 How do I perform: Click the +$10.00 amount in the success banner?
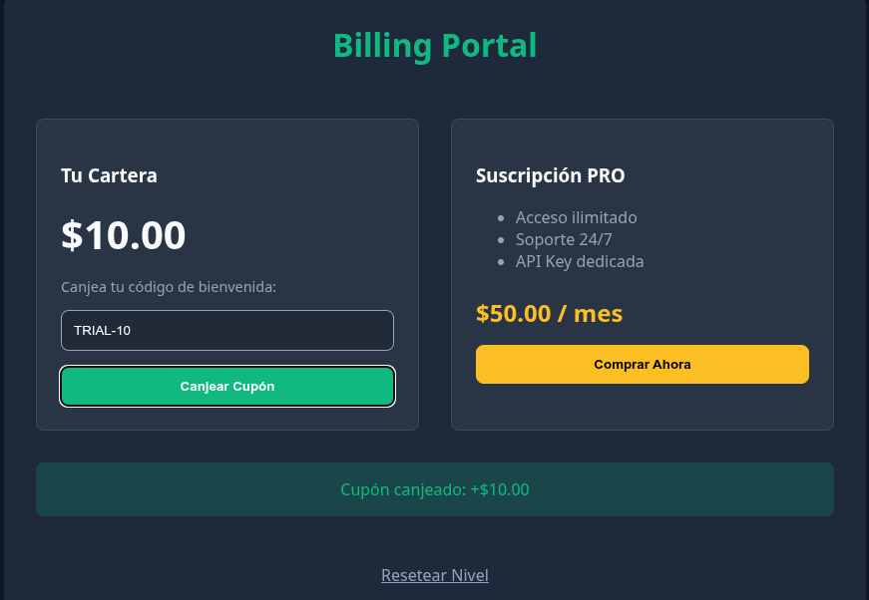pyautogui.click(x=500, y=489)
